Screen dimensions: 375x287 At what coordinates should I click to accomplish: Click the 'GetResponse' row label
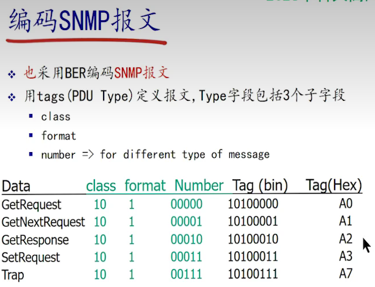(x=35, y=240)
